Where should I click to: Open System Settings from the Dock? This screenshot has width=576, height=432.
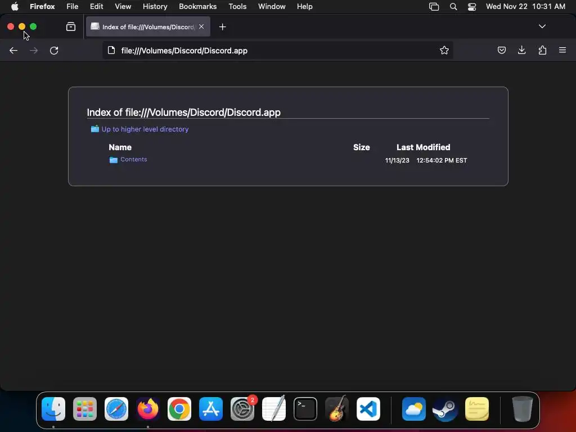242,409
